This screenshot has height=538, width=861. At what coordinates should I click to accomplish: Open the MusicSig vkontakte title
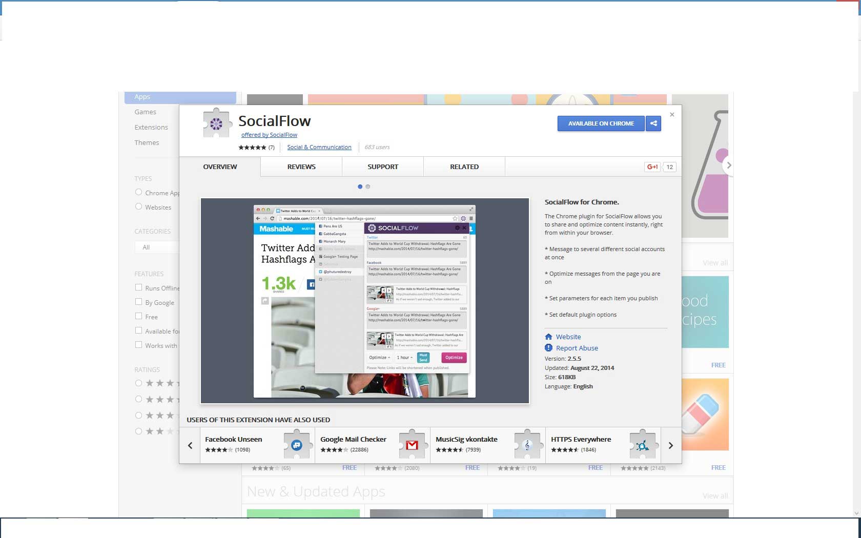click(466, 440)
